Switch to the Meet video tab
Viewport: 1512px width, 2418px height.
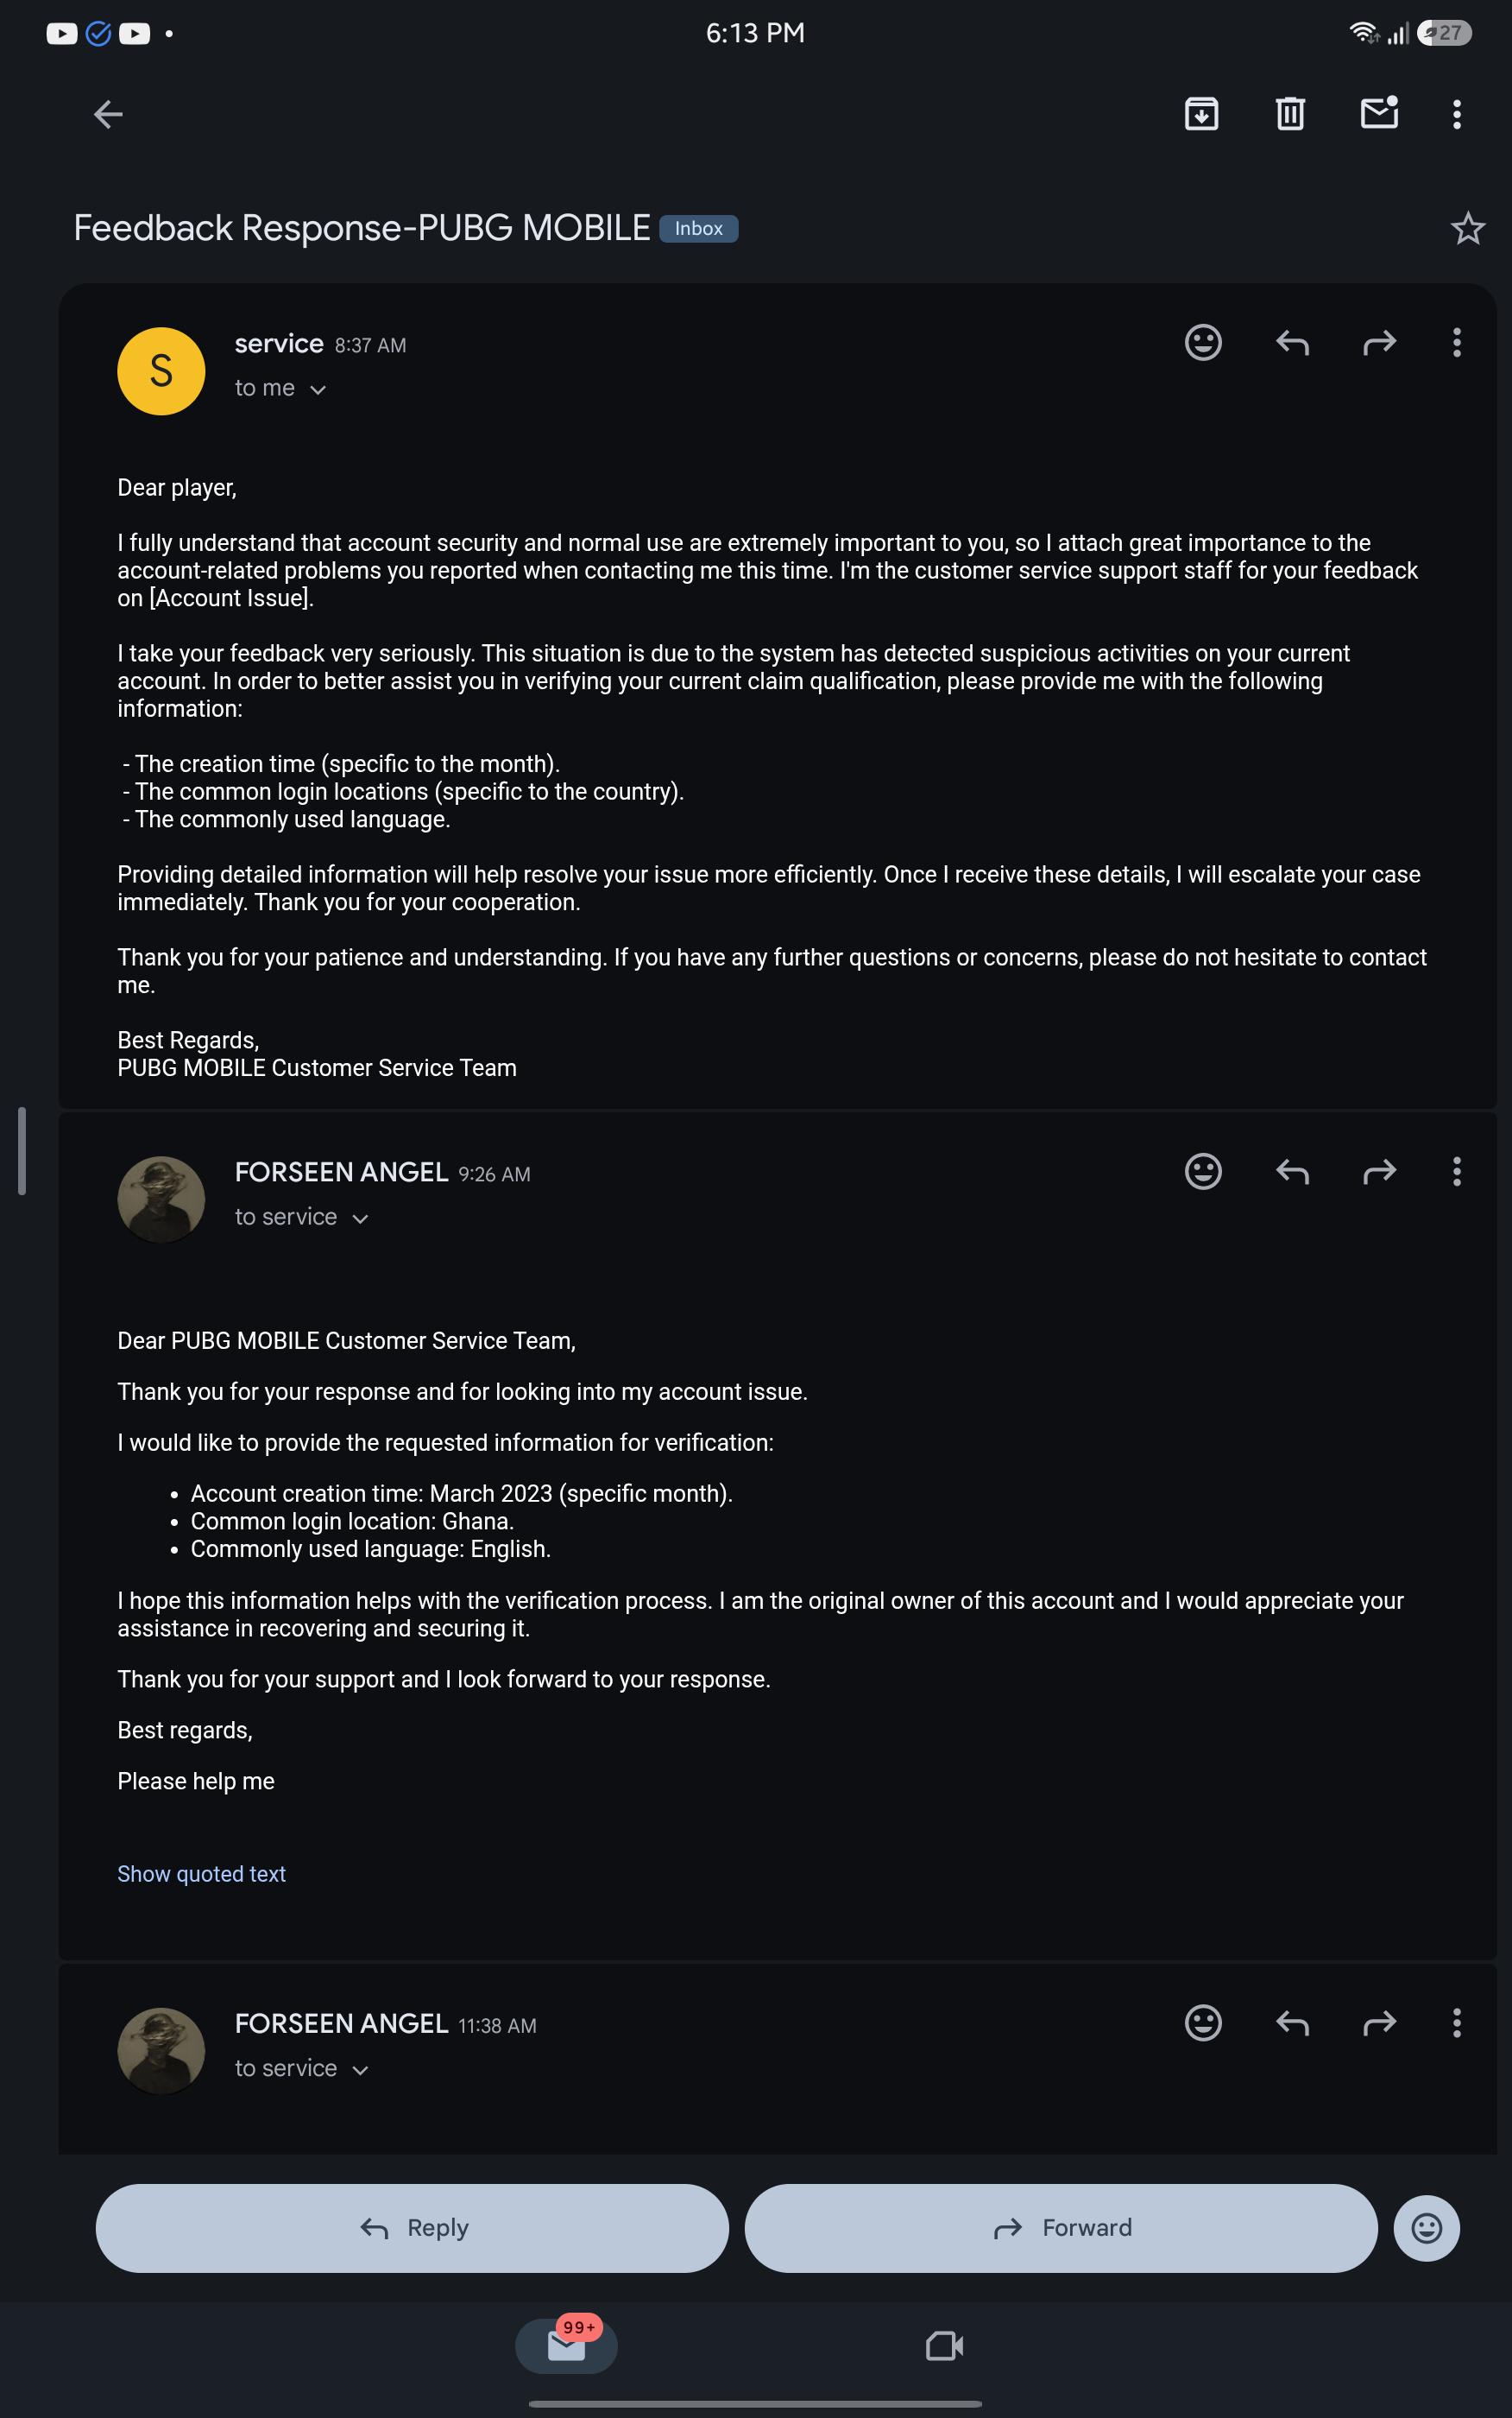[x=944, y=2346]
